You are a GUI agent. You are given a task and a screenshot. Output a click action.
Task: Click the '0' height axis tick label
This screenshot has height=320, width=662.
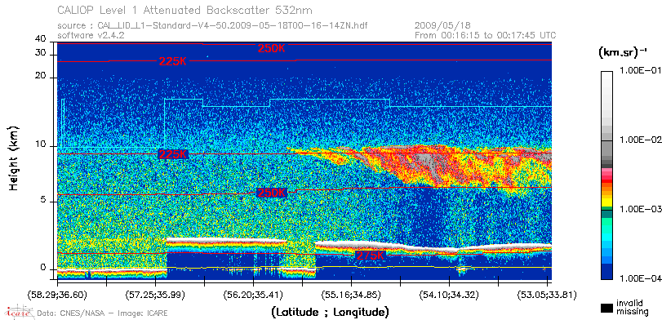tap(42, 269)
